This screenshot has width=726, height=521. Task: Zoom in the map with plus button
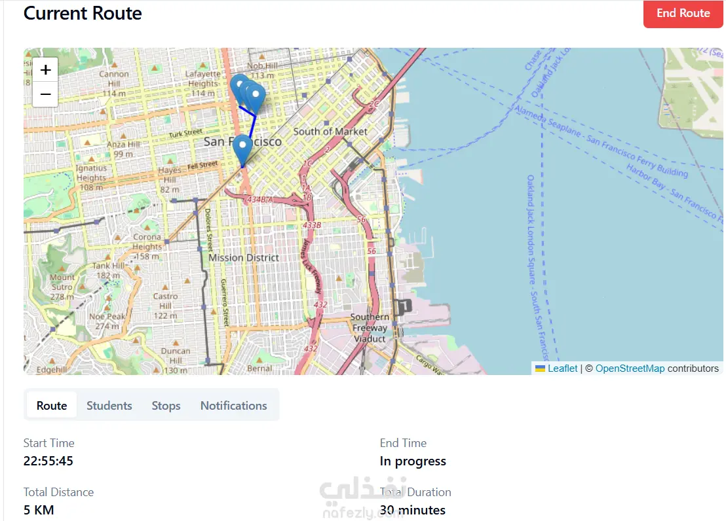[x=45, y=70]
